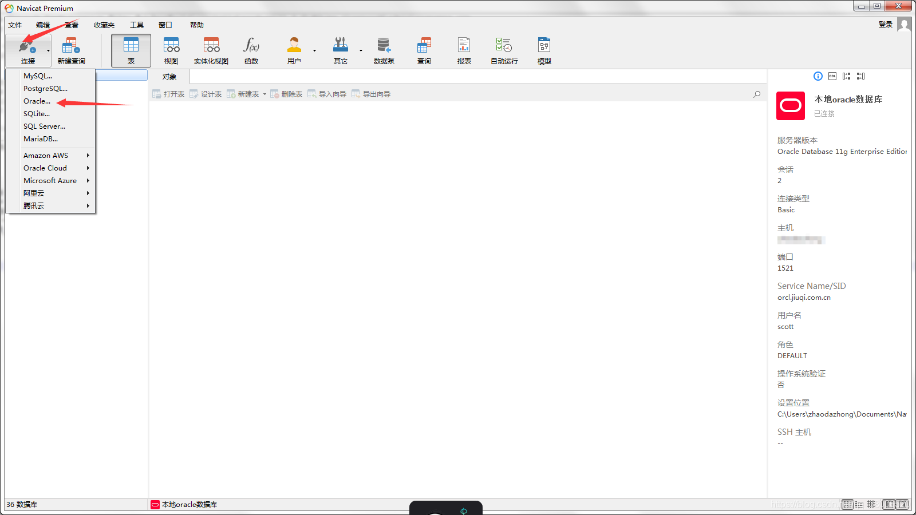Click the third info-panel icon next to DDL

(847, 76)
